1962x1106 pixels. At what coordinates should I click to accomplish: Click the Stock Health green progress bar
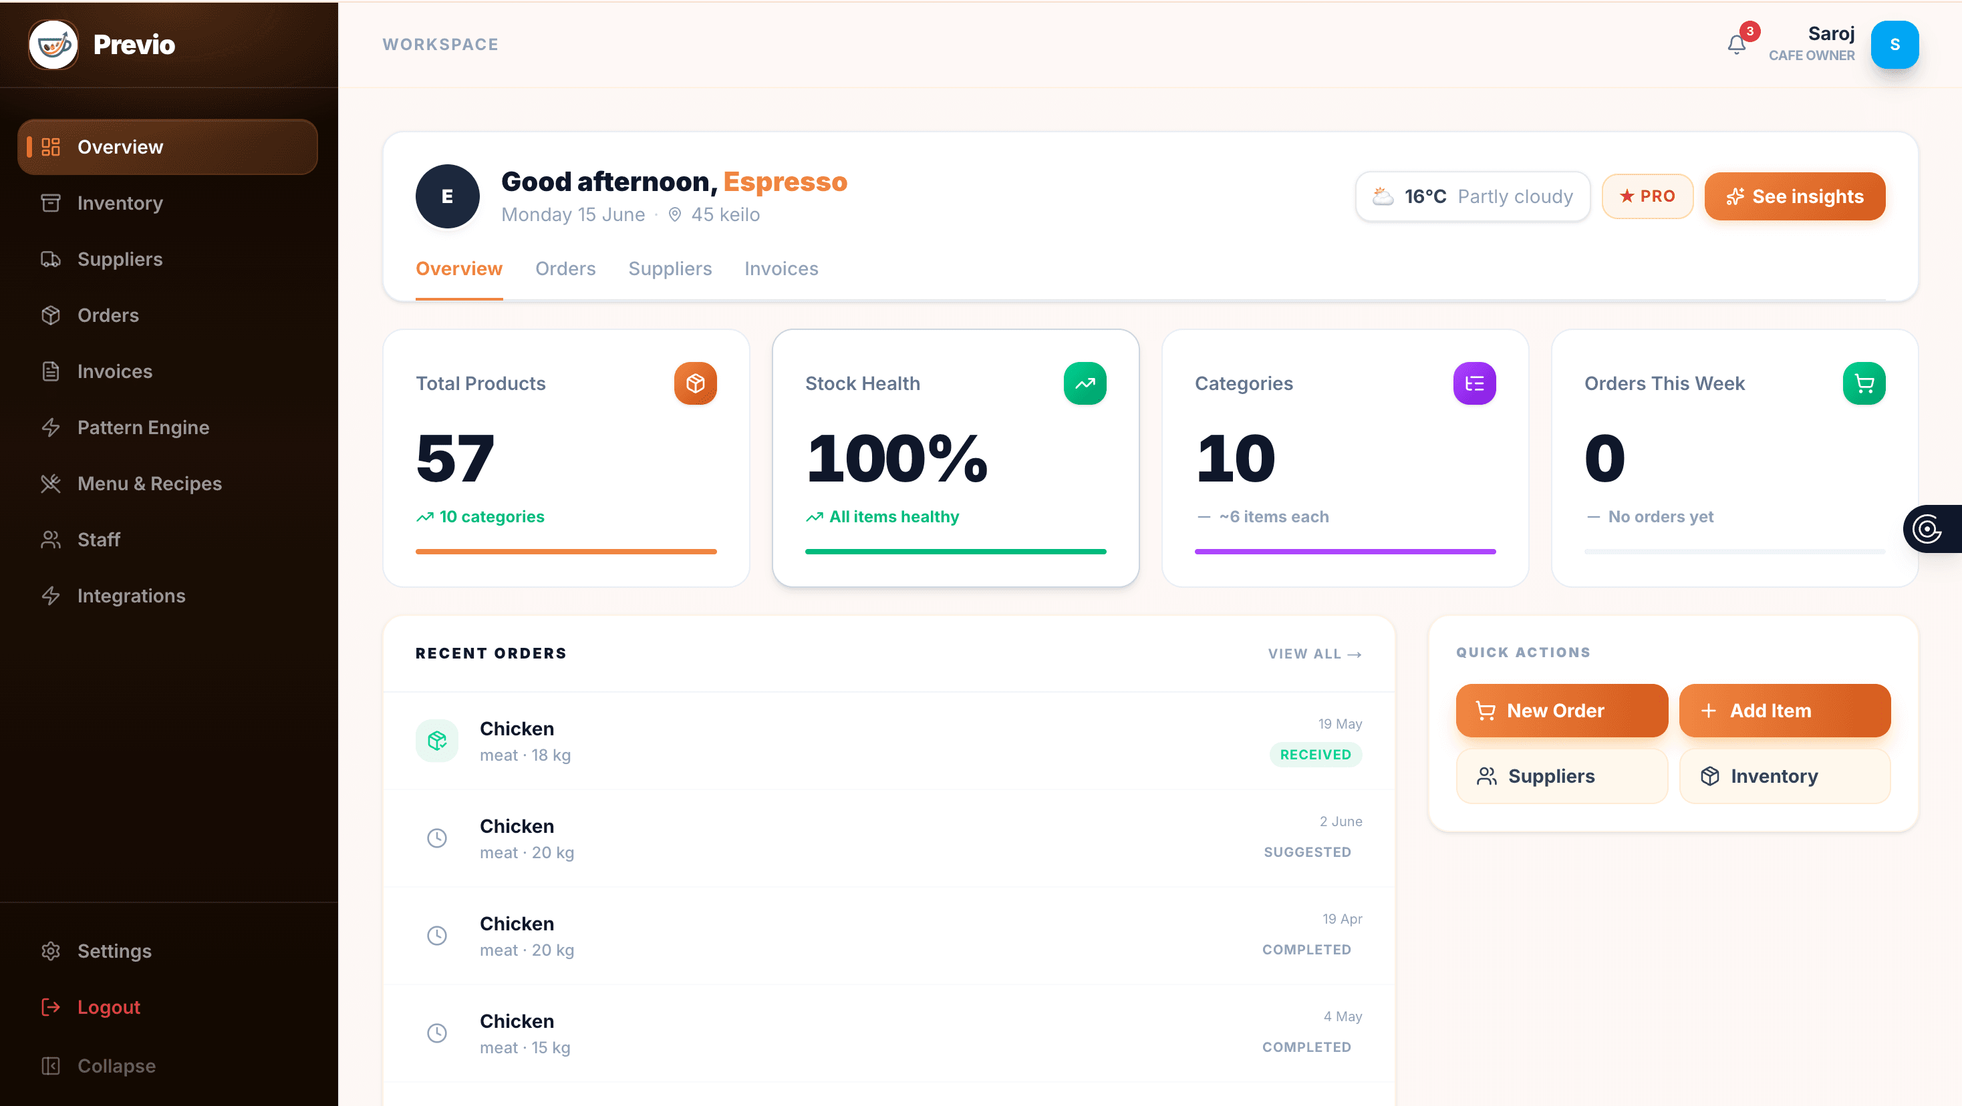[x=955, y=552]
